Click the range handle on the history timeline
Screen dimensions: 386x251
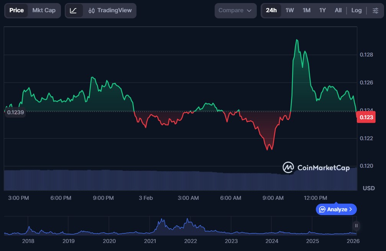356,226
